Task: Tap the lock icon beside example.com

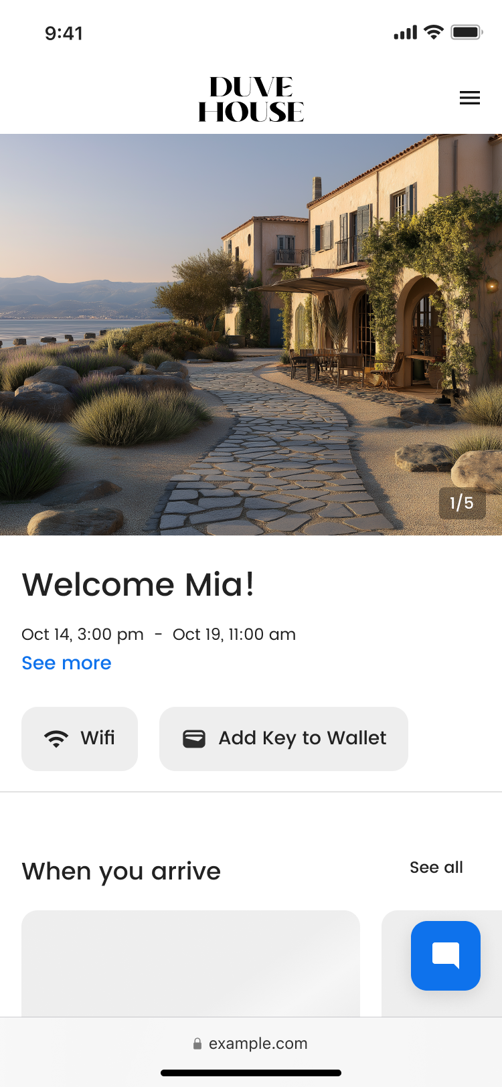Action: (x=197, y=1043)
